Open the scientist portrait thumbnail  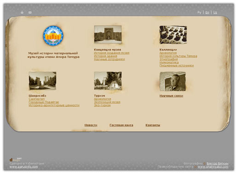tap(173, 81)
